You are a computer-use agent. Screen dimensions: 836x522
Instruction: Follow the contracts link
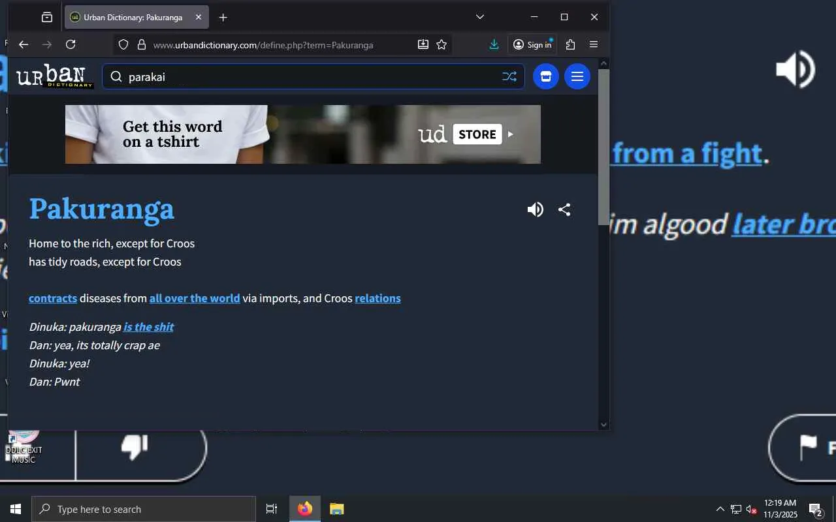coord(53,298)
